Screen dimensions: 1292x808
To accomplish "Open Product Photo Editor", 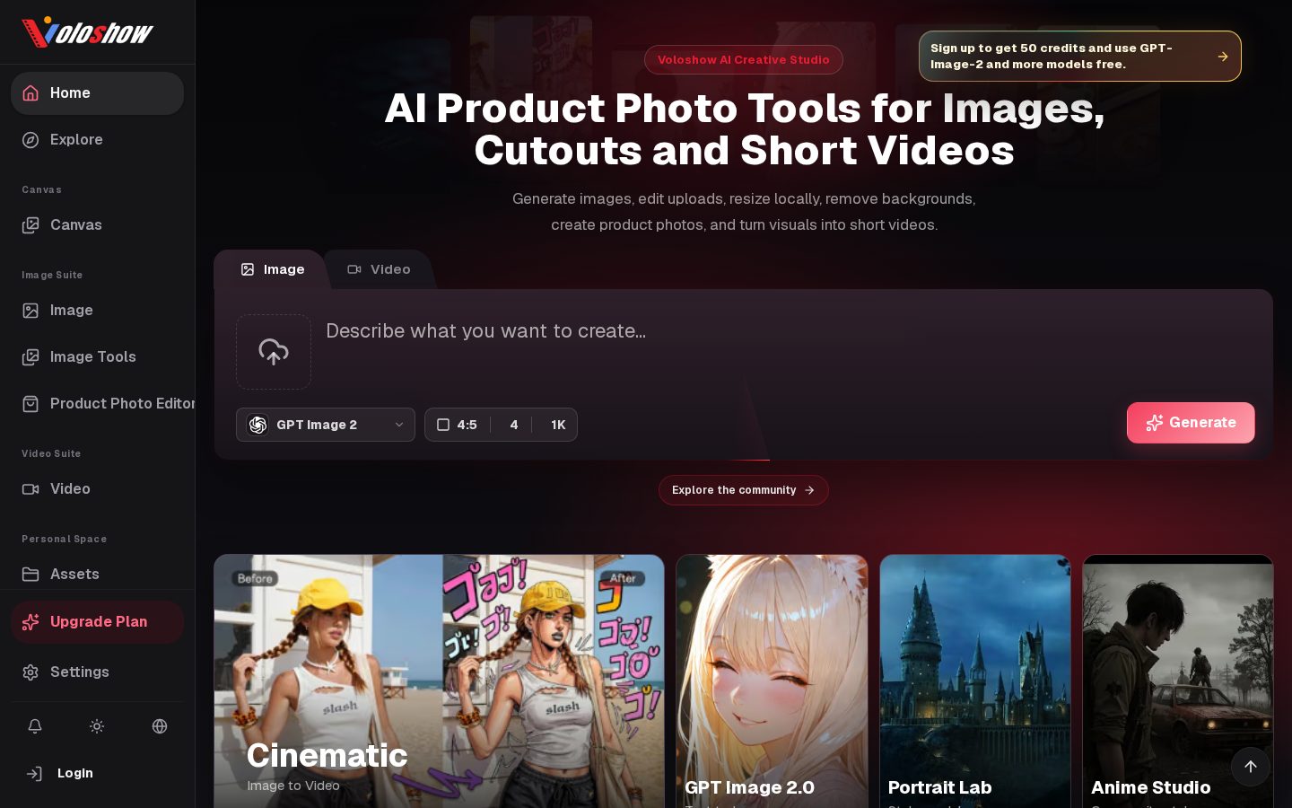I will click(x=97, y=404).
